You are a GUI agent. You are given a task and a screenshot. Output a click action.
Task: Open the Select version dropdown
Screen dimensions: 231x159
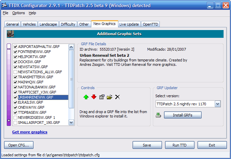click(x=217, y=104)
